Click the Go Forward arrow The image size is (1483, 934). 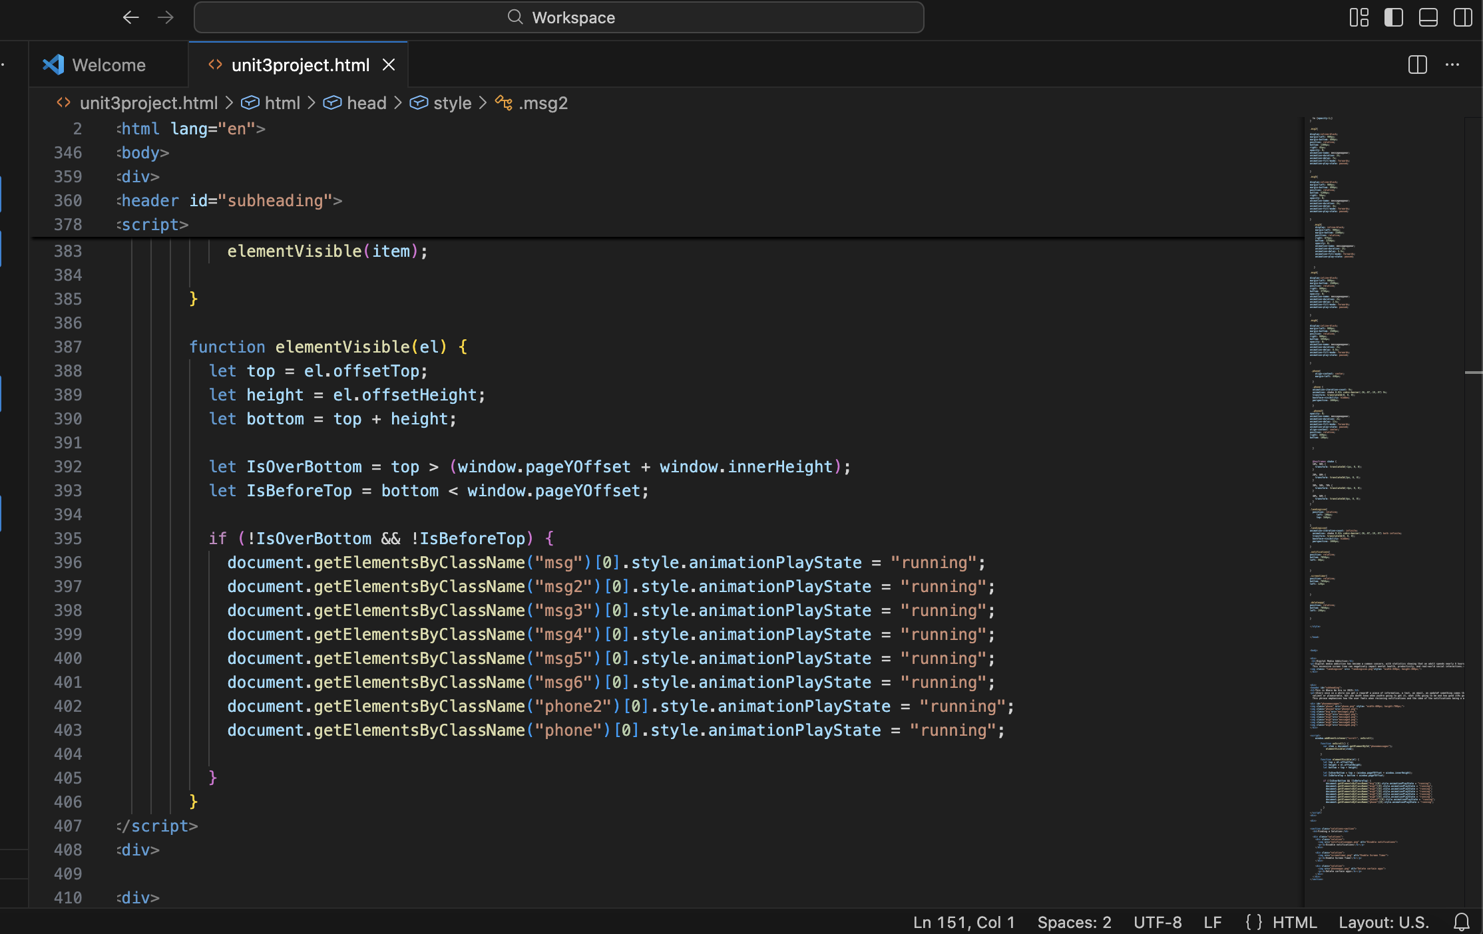(165, 17)
